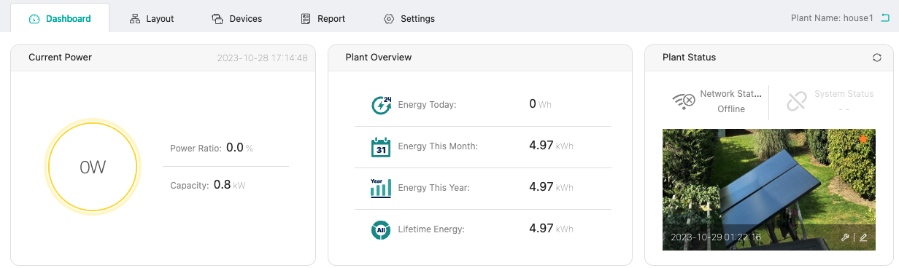The width and height of the screenshot is (899, 268).
Task: Click the orange star on plant photo
Action: pyautogui.click(x=864, y=138)
